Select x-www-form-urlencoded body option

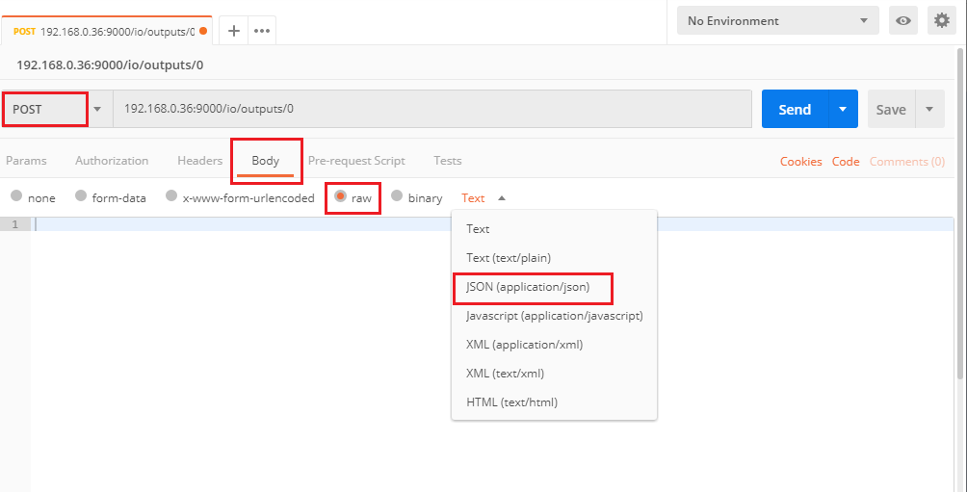(171, 196)
